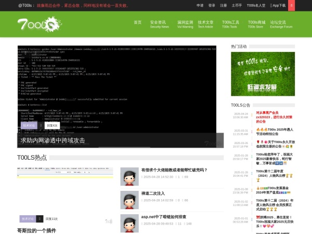
Task: Go to the 首页 home page
Action: (x=138, y=22)
